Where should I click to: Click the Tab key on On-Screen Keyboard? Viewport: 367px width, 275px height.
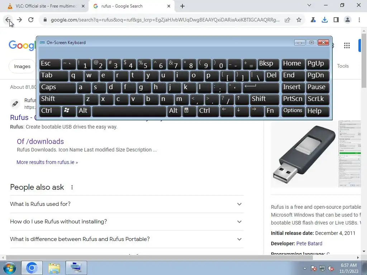(x=54, y=76)
